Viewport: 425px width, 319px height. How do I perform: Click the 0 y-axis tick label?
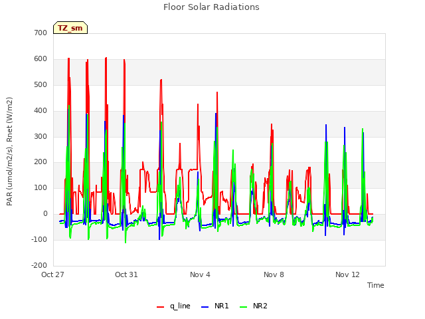[x=45, y=214]
